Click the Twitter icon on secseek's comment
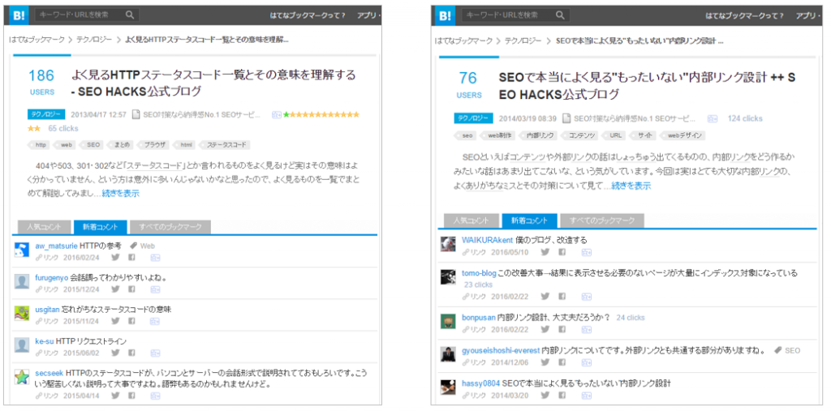 coord(115,395)
